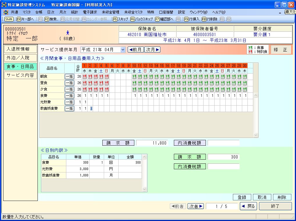Image resolution: width=296 pixels, height=221 pixels.
Task: Open the 未収金管理 menu
Action: click(x=110, y=12)
